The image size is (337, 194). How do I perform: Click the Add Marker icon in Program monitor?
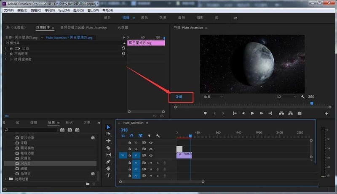[x=205, y=113]
